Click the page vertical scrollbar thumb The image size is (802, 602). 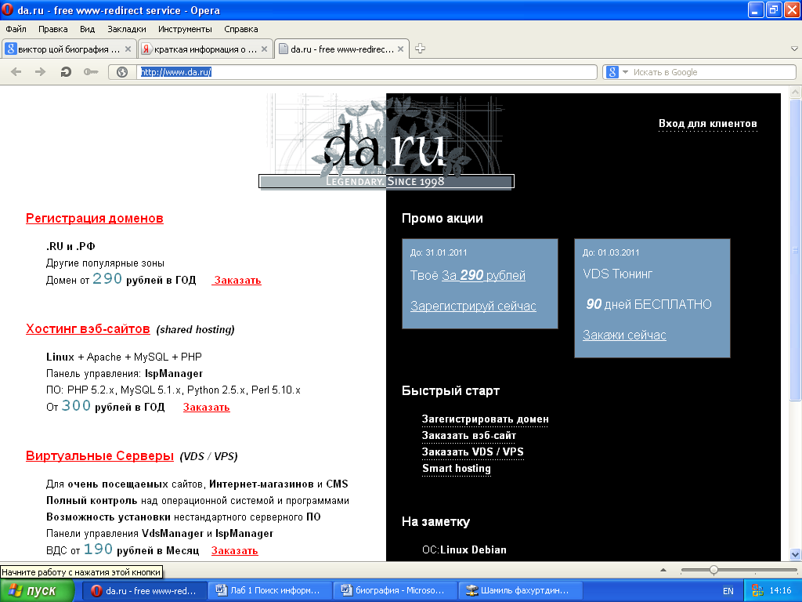point(795,250)
